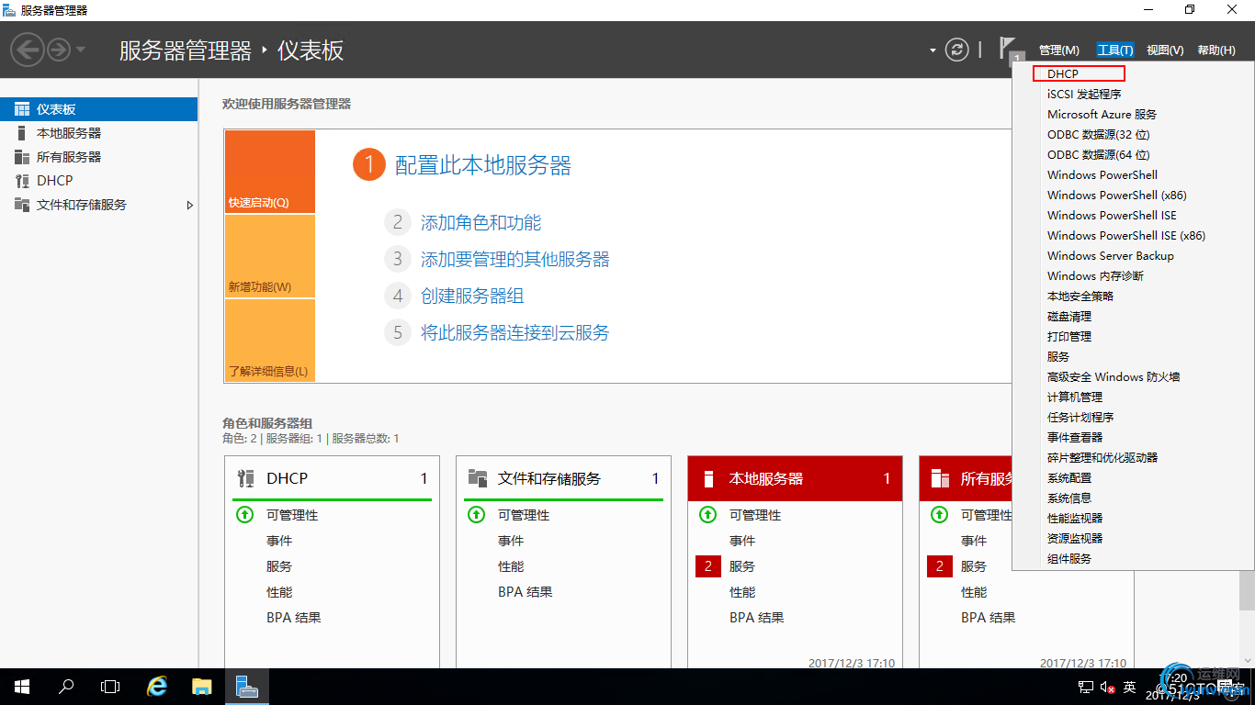Click the 文件和存储服务 icon in the left pane

tap(22, 205)
